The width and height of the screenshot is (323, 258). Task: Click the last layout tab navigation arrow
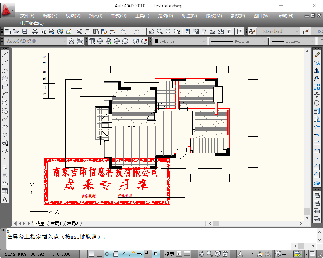tap(30, 224)
